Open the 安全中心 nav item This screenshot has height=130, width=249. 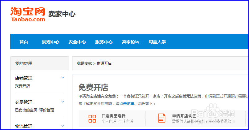point(77,42)
